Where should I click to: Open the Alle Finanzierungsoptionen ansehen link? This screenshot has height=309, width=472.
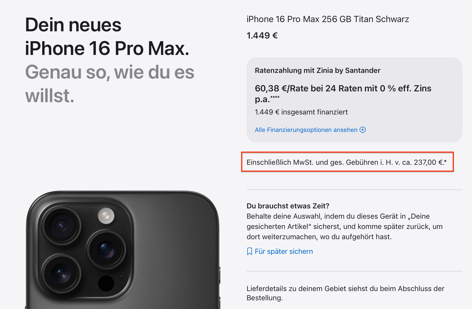tap(310, 130)
